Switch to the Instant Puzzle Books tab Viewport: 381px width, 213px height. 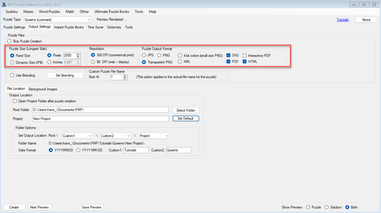pyautogui.click(x=69, y=27)
